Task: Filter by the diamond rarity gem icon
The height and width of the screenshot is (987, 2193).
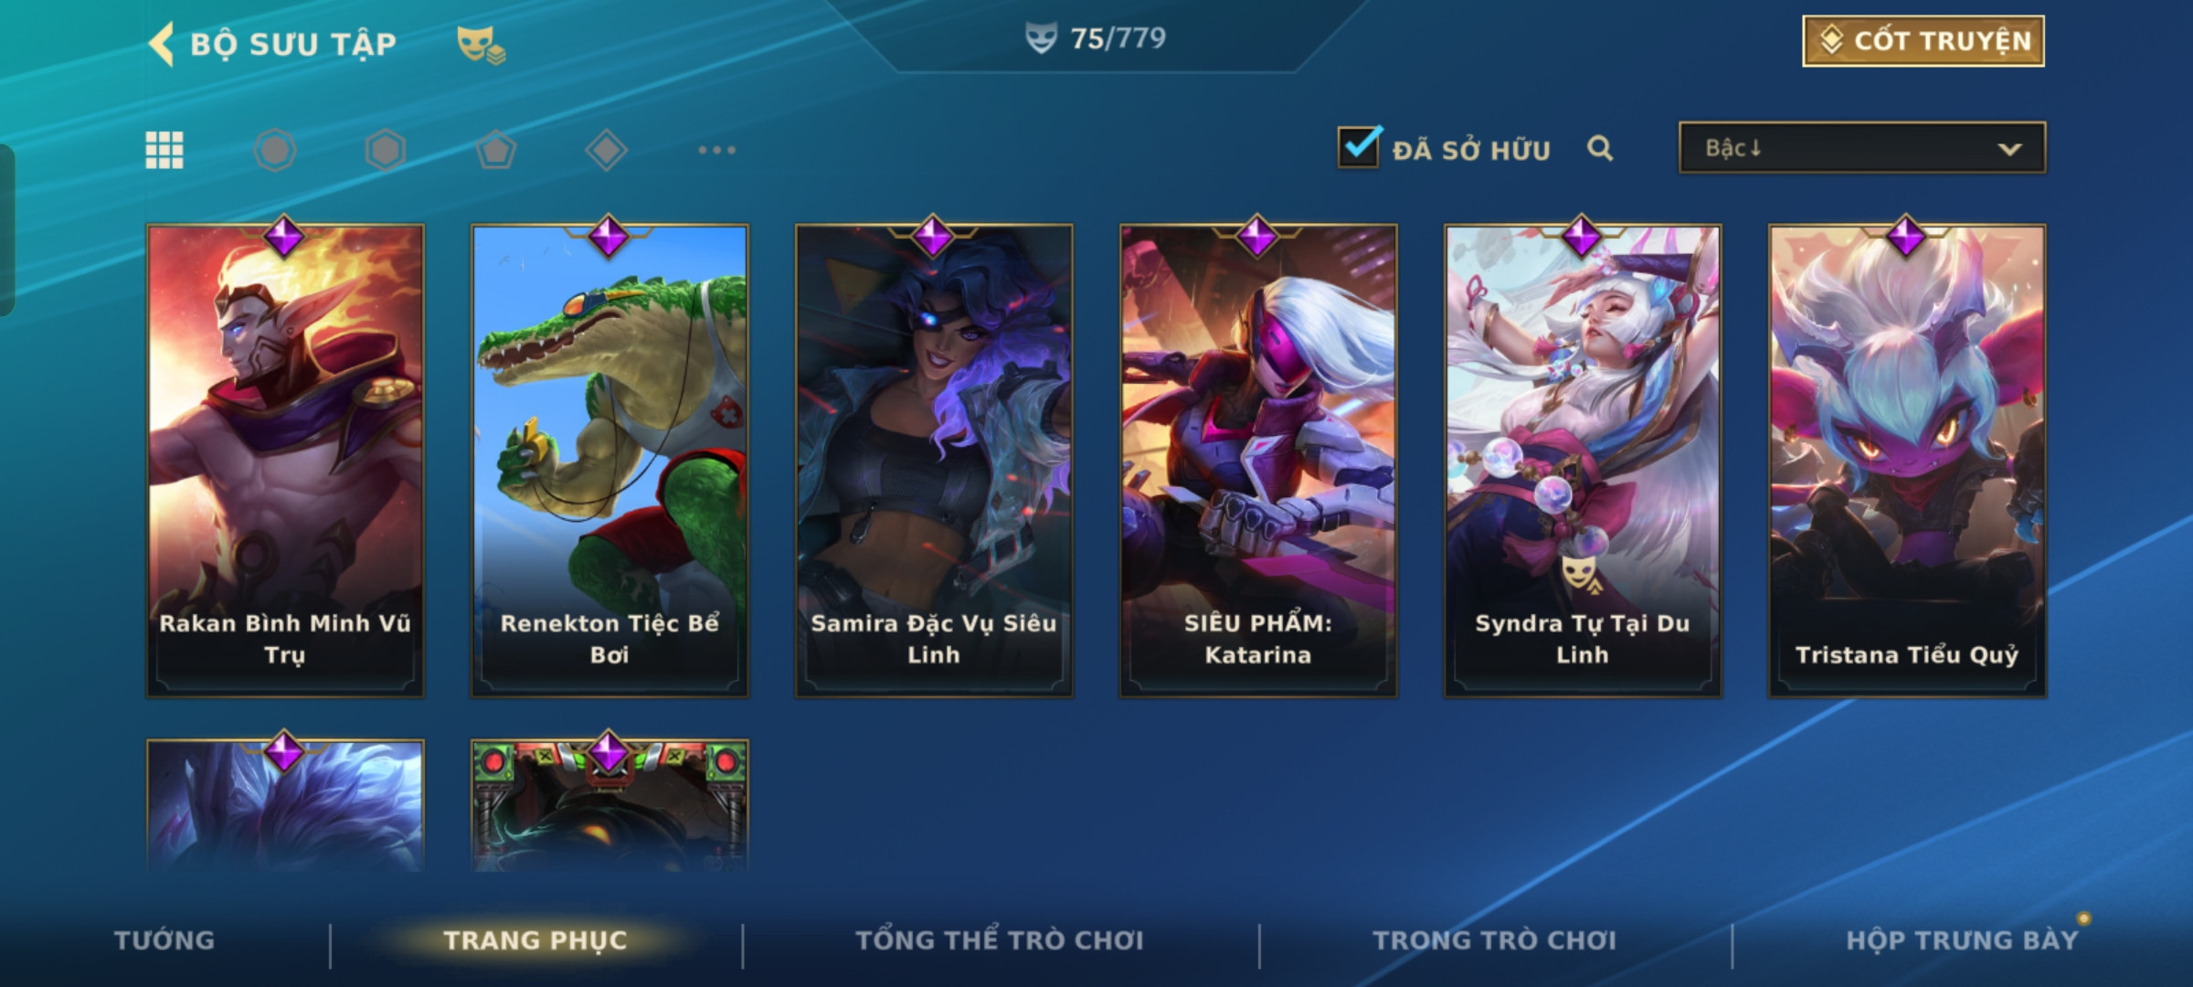Action: (607, 150)
